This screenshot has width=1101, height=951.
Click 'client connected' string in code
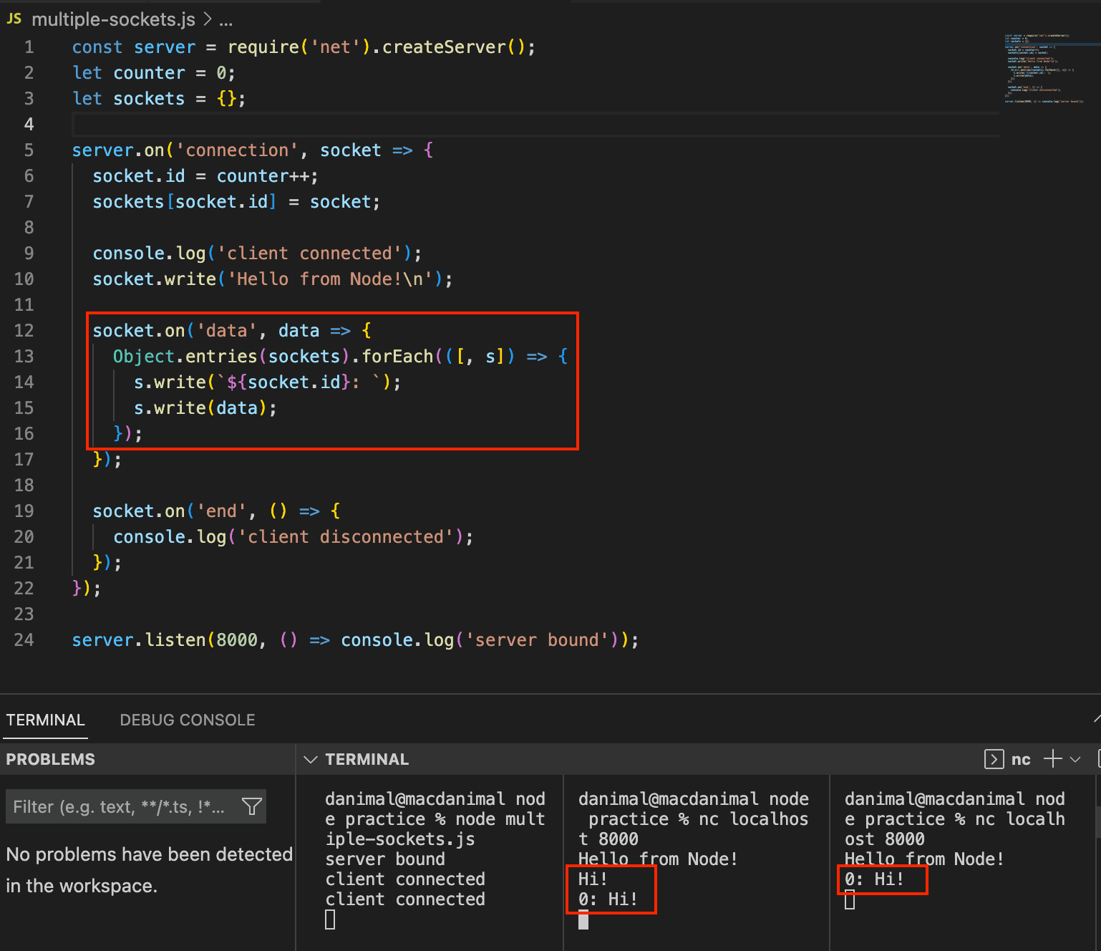[309, 254]
